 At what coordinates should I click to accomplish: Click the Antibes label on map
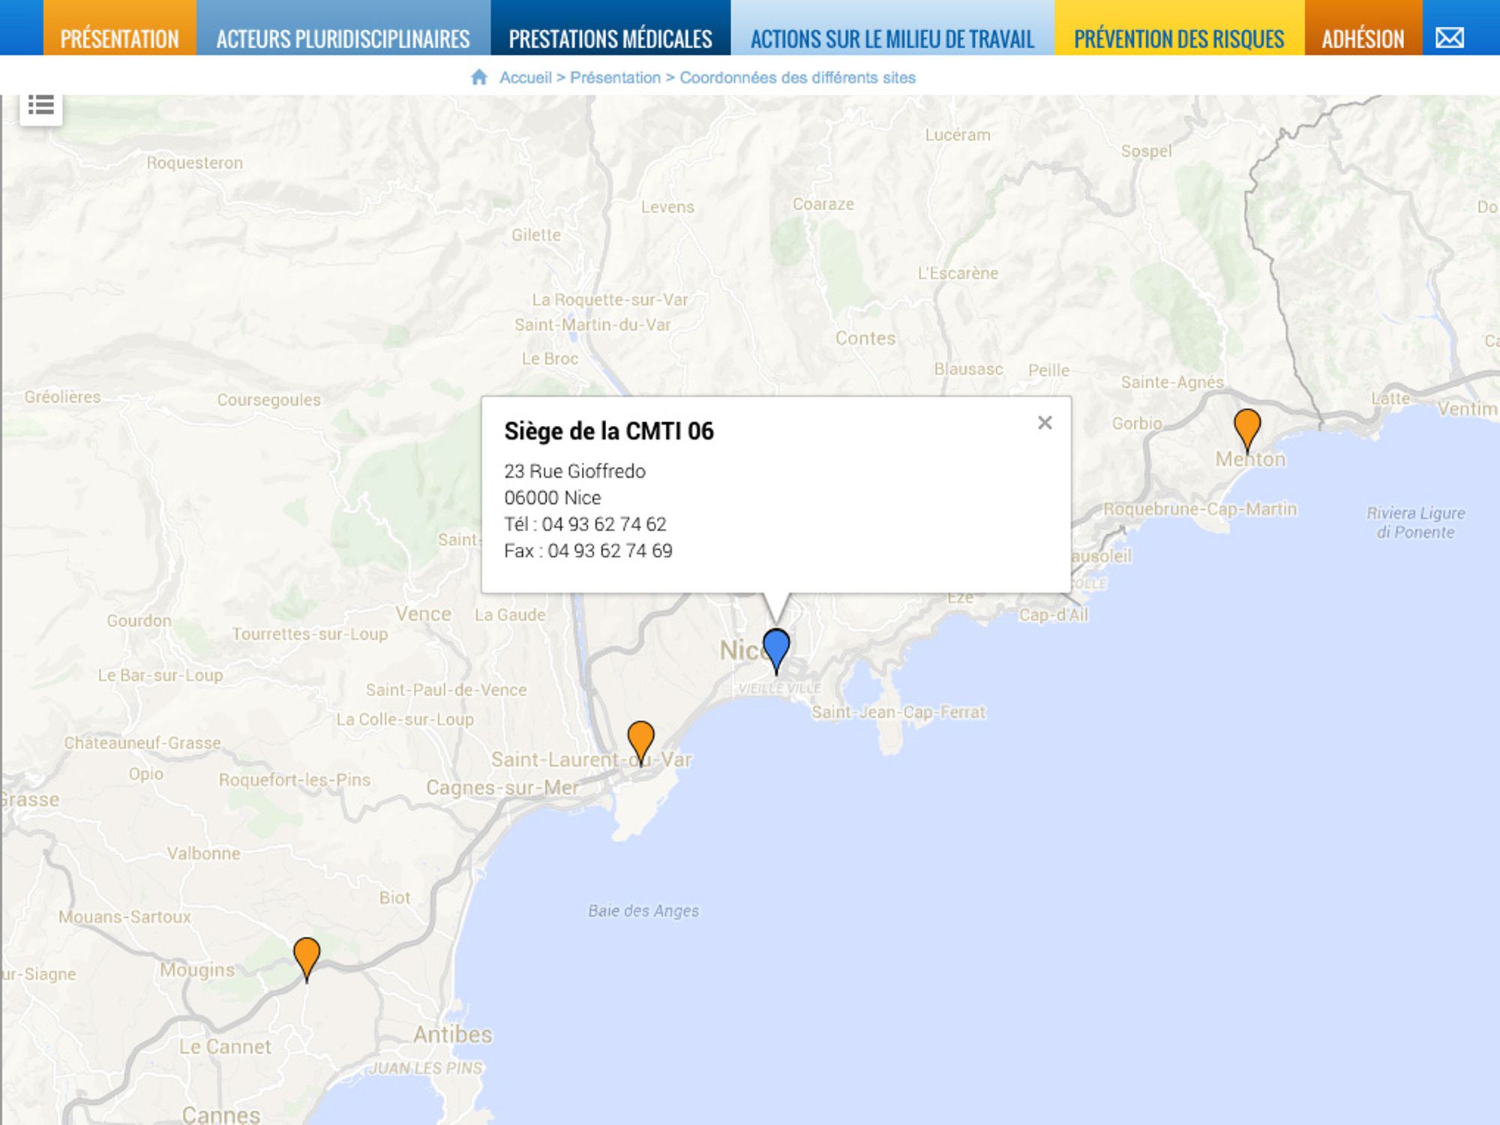coord(453,1035)
